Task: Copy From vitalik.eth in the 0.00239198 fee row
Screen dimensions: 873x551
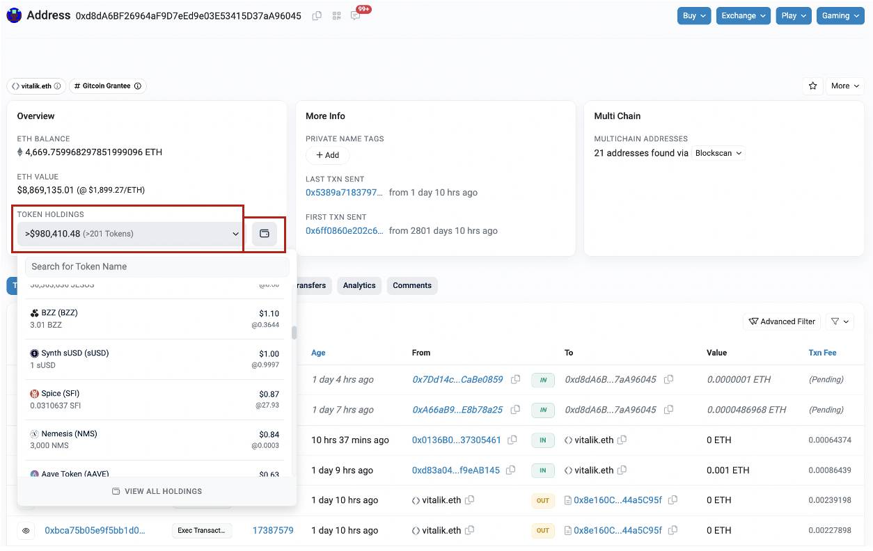Action: (470, 500)
